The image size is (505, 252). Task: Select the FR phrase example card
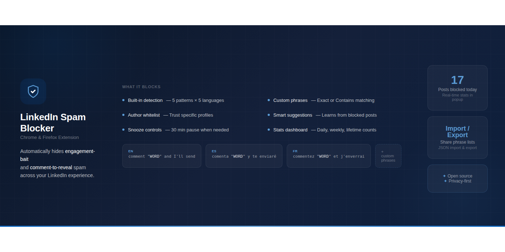(329, 156)
